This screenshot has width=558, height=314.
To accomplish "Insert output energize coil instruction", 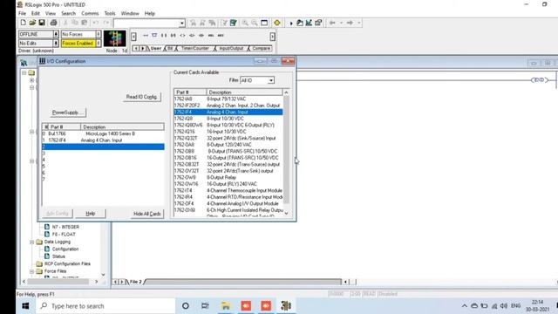I will pyautogui.click(x=182, y=35).
